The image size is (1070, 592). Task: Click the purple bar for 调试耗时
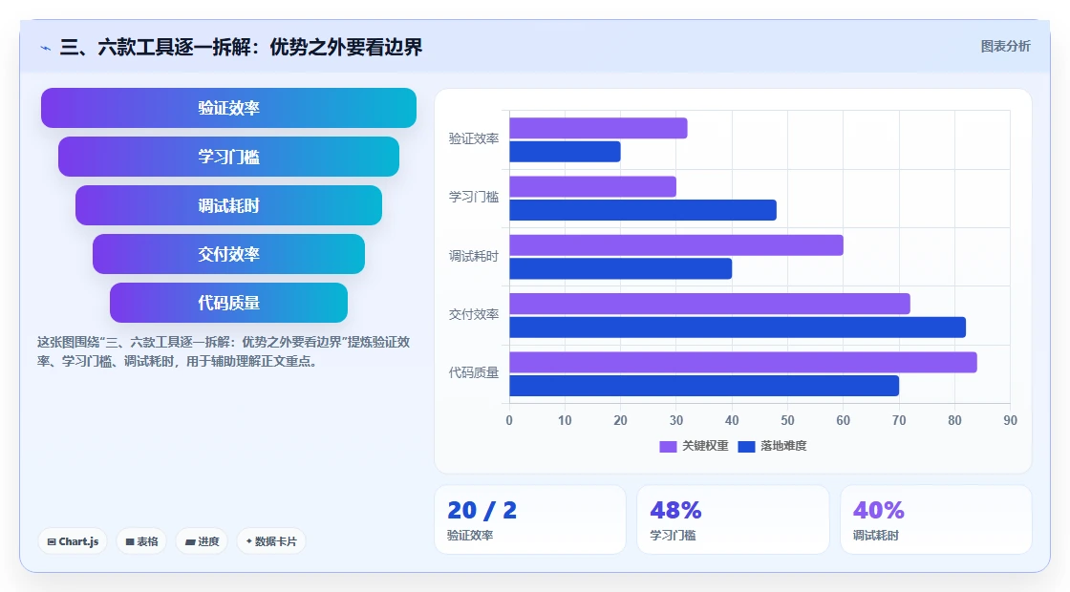[x=676, y=245]
